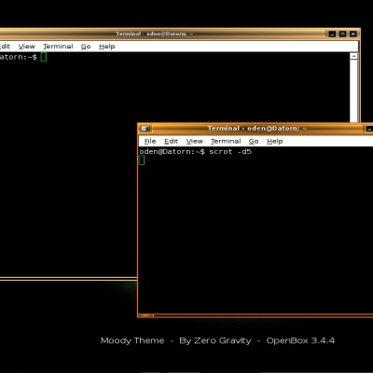The image size is (373, 373).
Task: Click the scrollbar track of background terminal
Action: (353, 90)
